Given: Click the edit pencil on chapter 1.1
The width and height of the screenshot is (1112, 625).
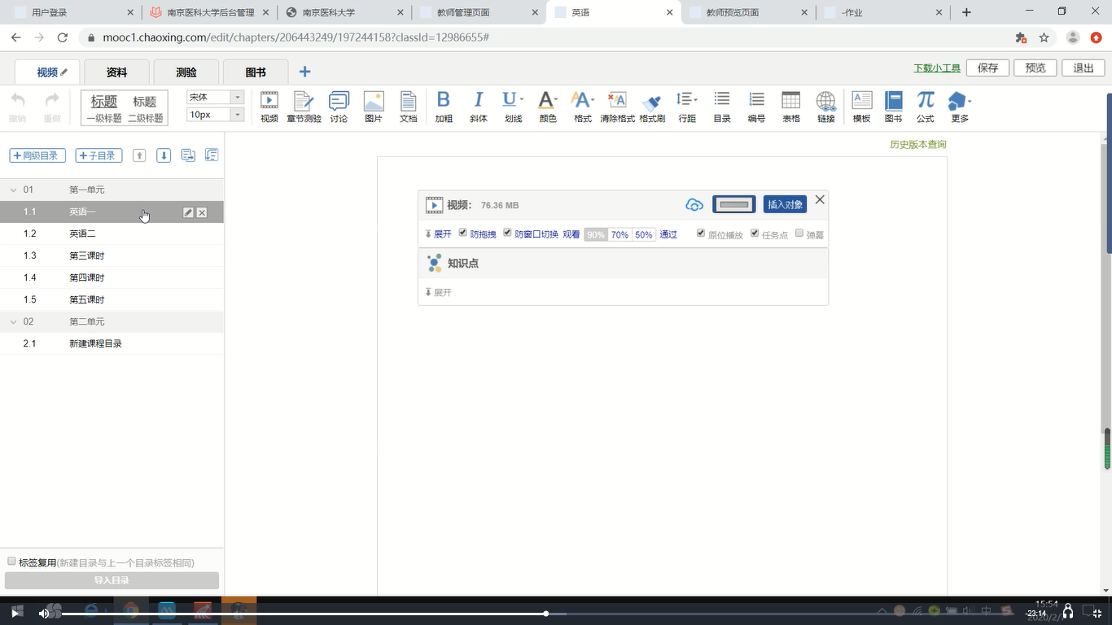Looking at the screenshot, I should (x=188, y=212).
